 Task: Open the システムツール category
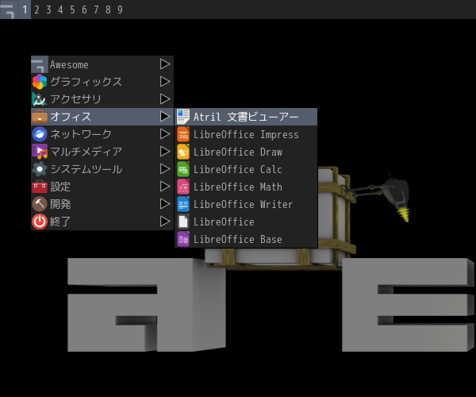[x=102, y=169]
